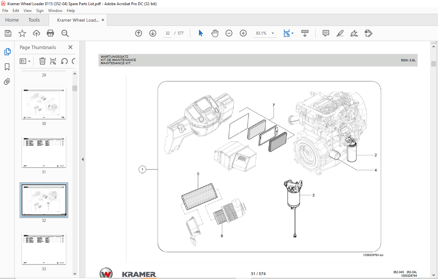The width and height of the screenshot is (438, 279).
Task: Add a sticky note comment
Action: (x=326, y=33)
